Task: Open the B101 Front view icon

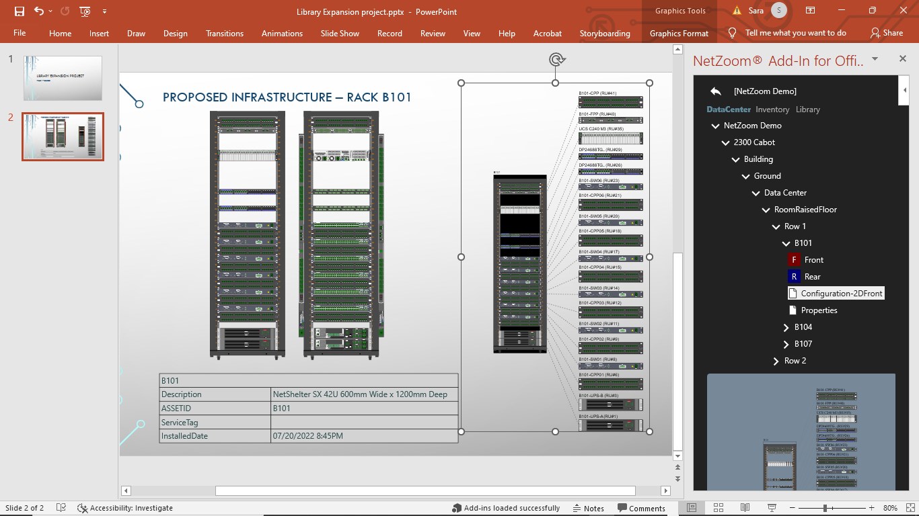Action: click(794, 260)
